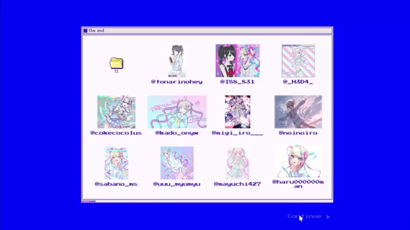Click the @noinoiro handle text
410x230 pixels.
pyautogui.click(x=298, y=133)
